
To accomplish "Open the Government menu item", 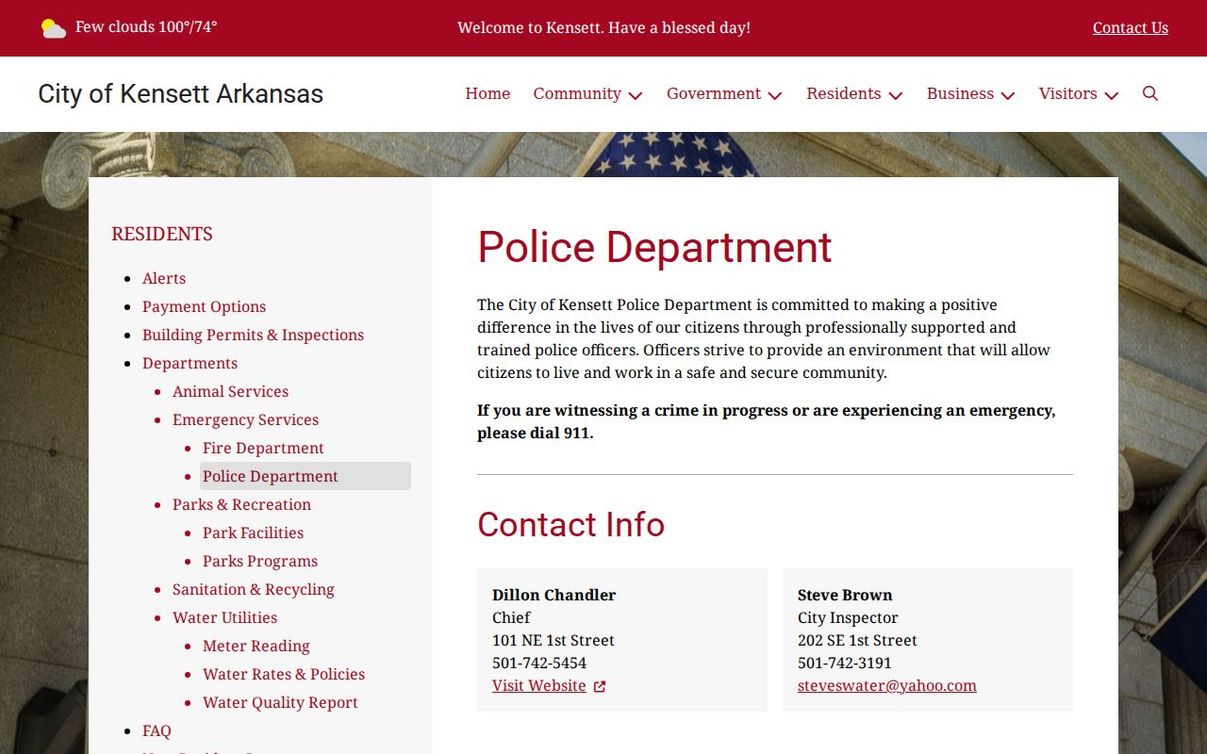I will pyautogui.click(x=714, y=93).
